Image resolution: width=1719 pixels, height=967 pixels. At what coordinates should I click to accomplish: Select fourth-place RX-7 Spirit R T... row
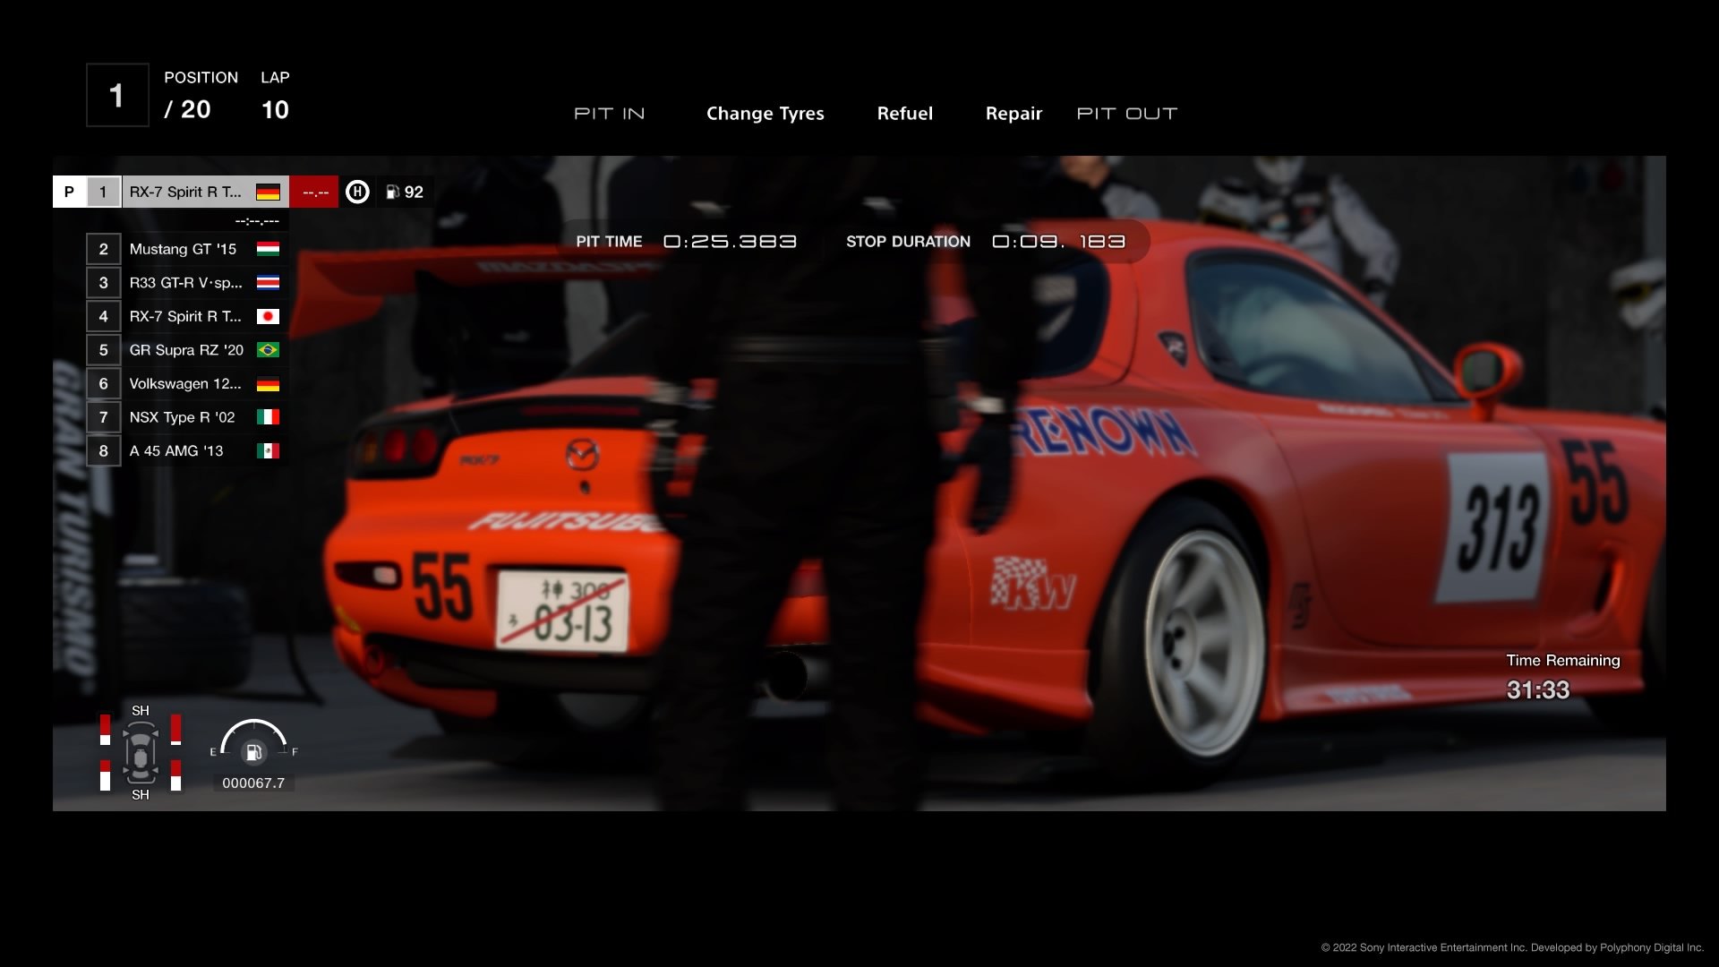point(187,316)
